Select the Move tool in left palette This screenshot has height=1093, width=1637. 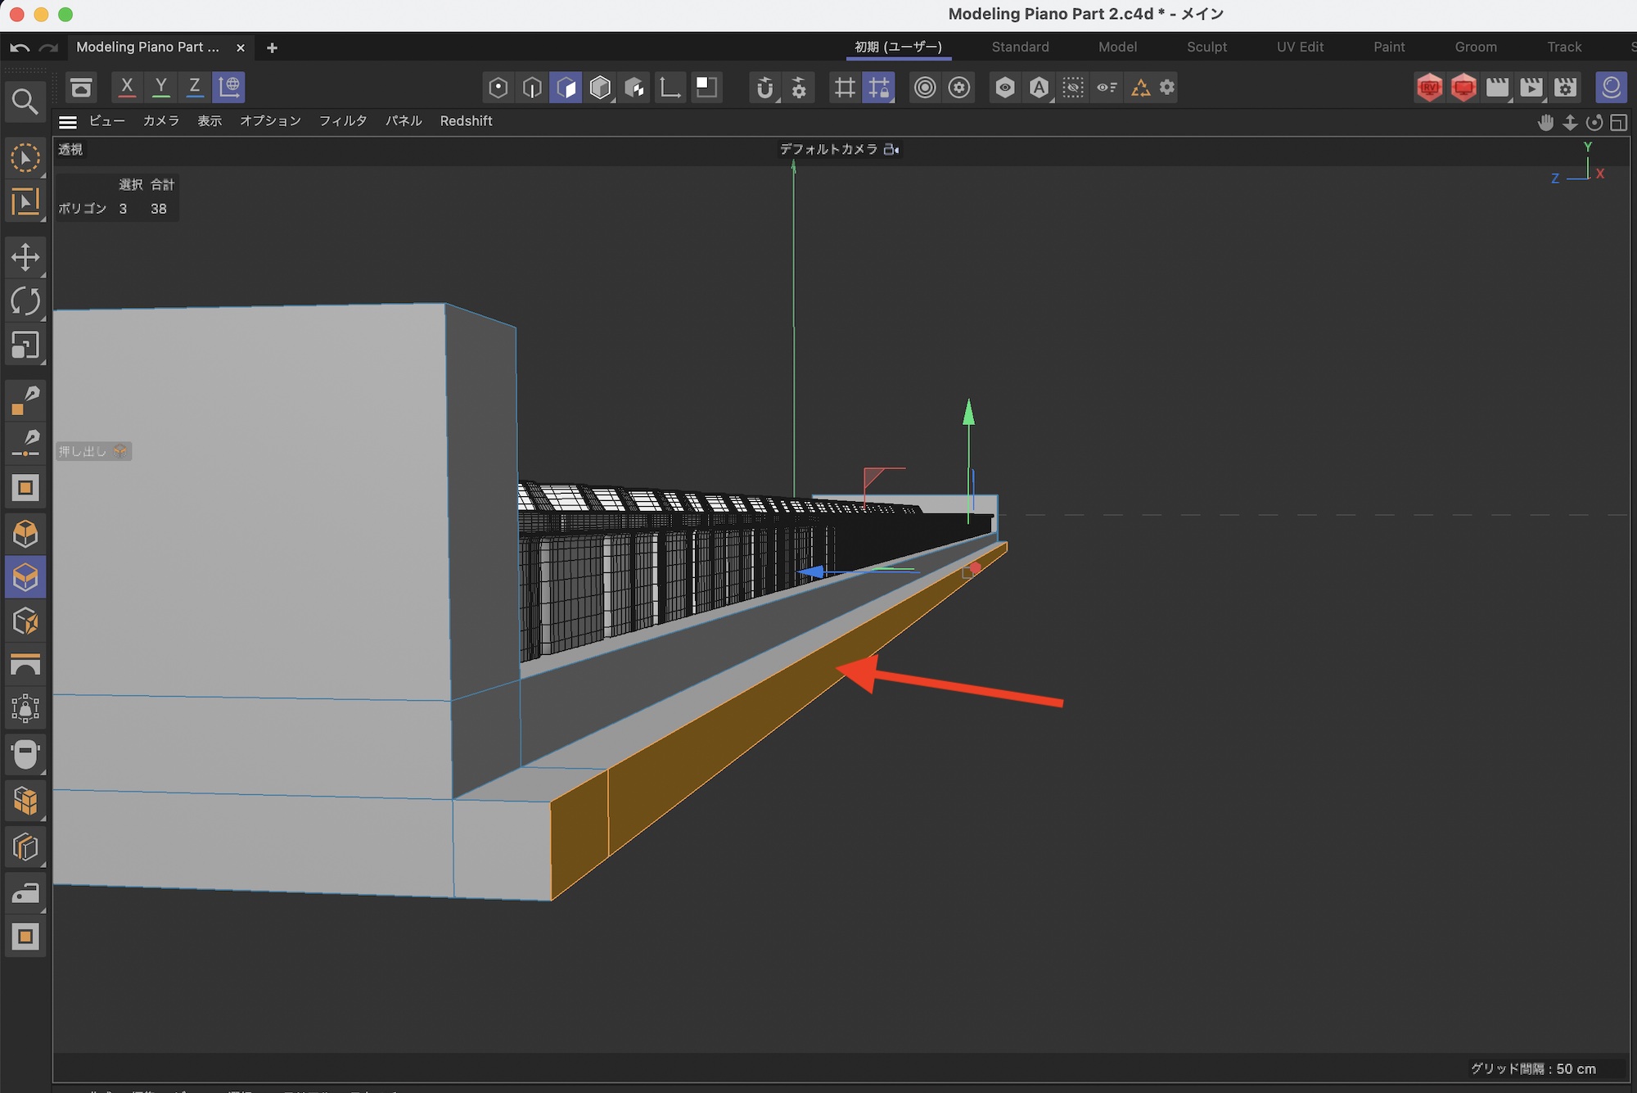(25, 257)
